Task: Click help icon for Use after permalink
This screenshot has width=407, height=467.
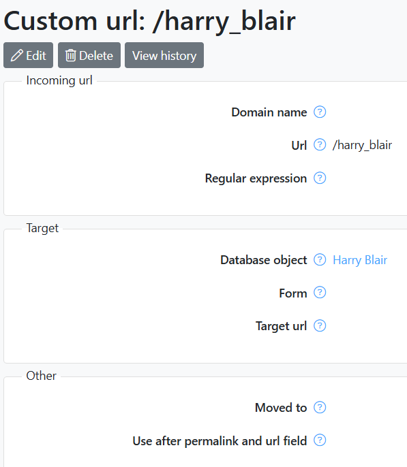Action: pos(320,440)
